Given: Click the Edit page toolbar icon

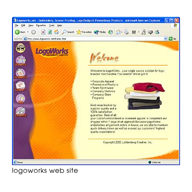Looking at the screenshot, I should click(134, 32).
